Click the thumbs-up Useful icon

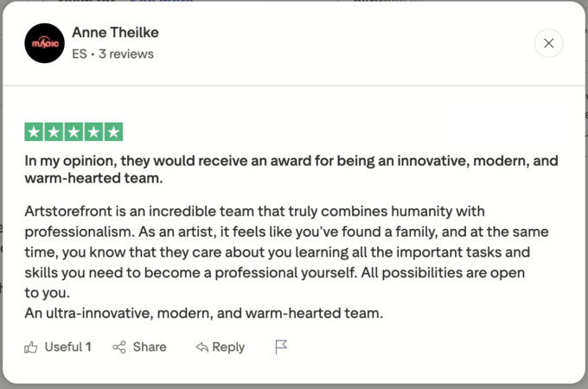31,347
